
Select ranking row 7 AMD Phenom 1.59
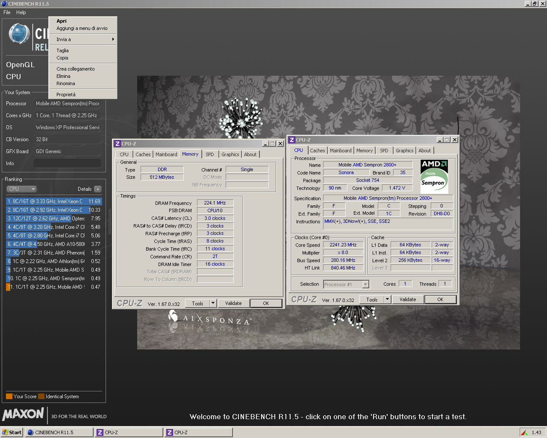54,253
